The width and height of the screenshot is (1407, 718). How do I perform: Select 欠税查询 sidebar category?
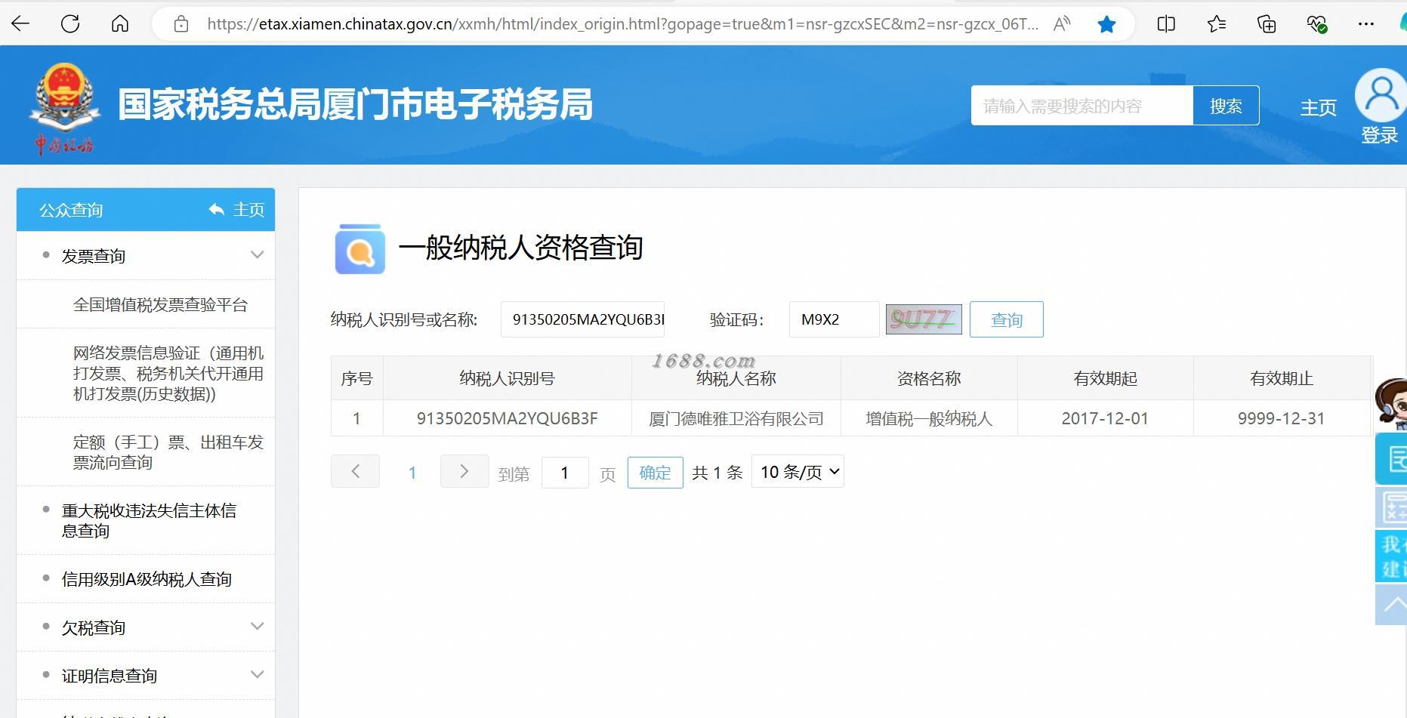[94, 627]
